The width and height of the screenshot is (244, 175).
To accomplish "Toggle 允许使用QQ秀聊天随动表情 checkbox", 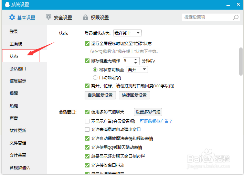I will click(87, 147).
